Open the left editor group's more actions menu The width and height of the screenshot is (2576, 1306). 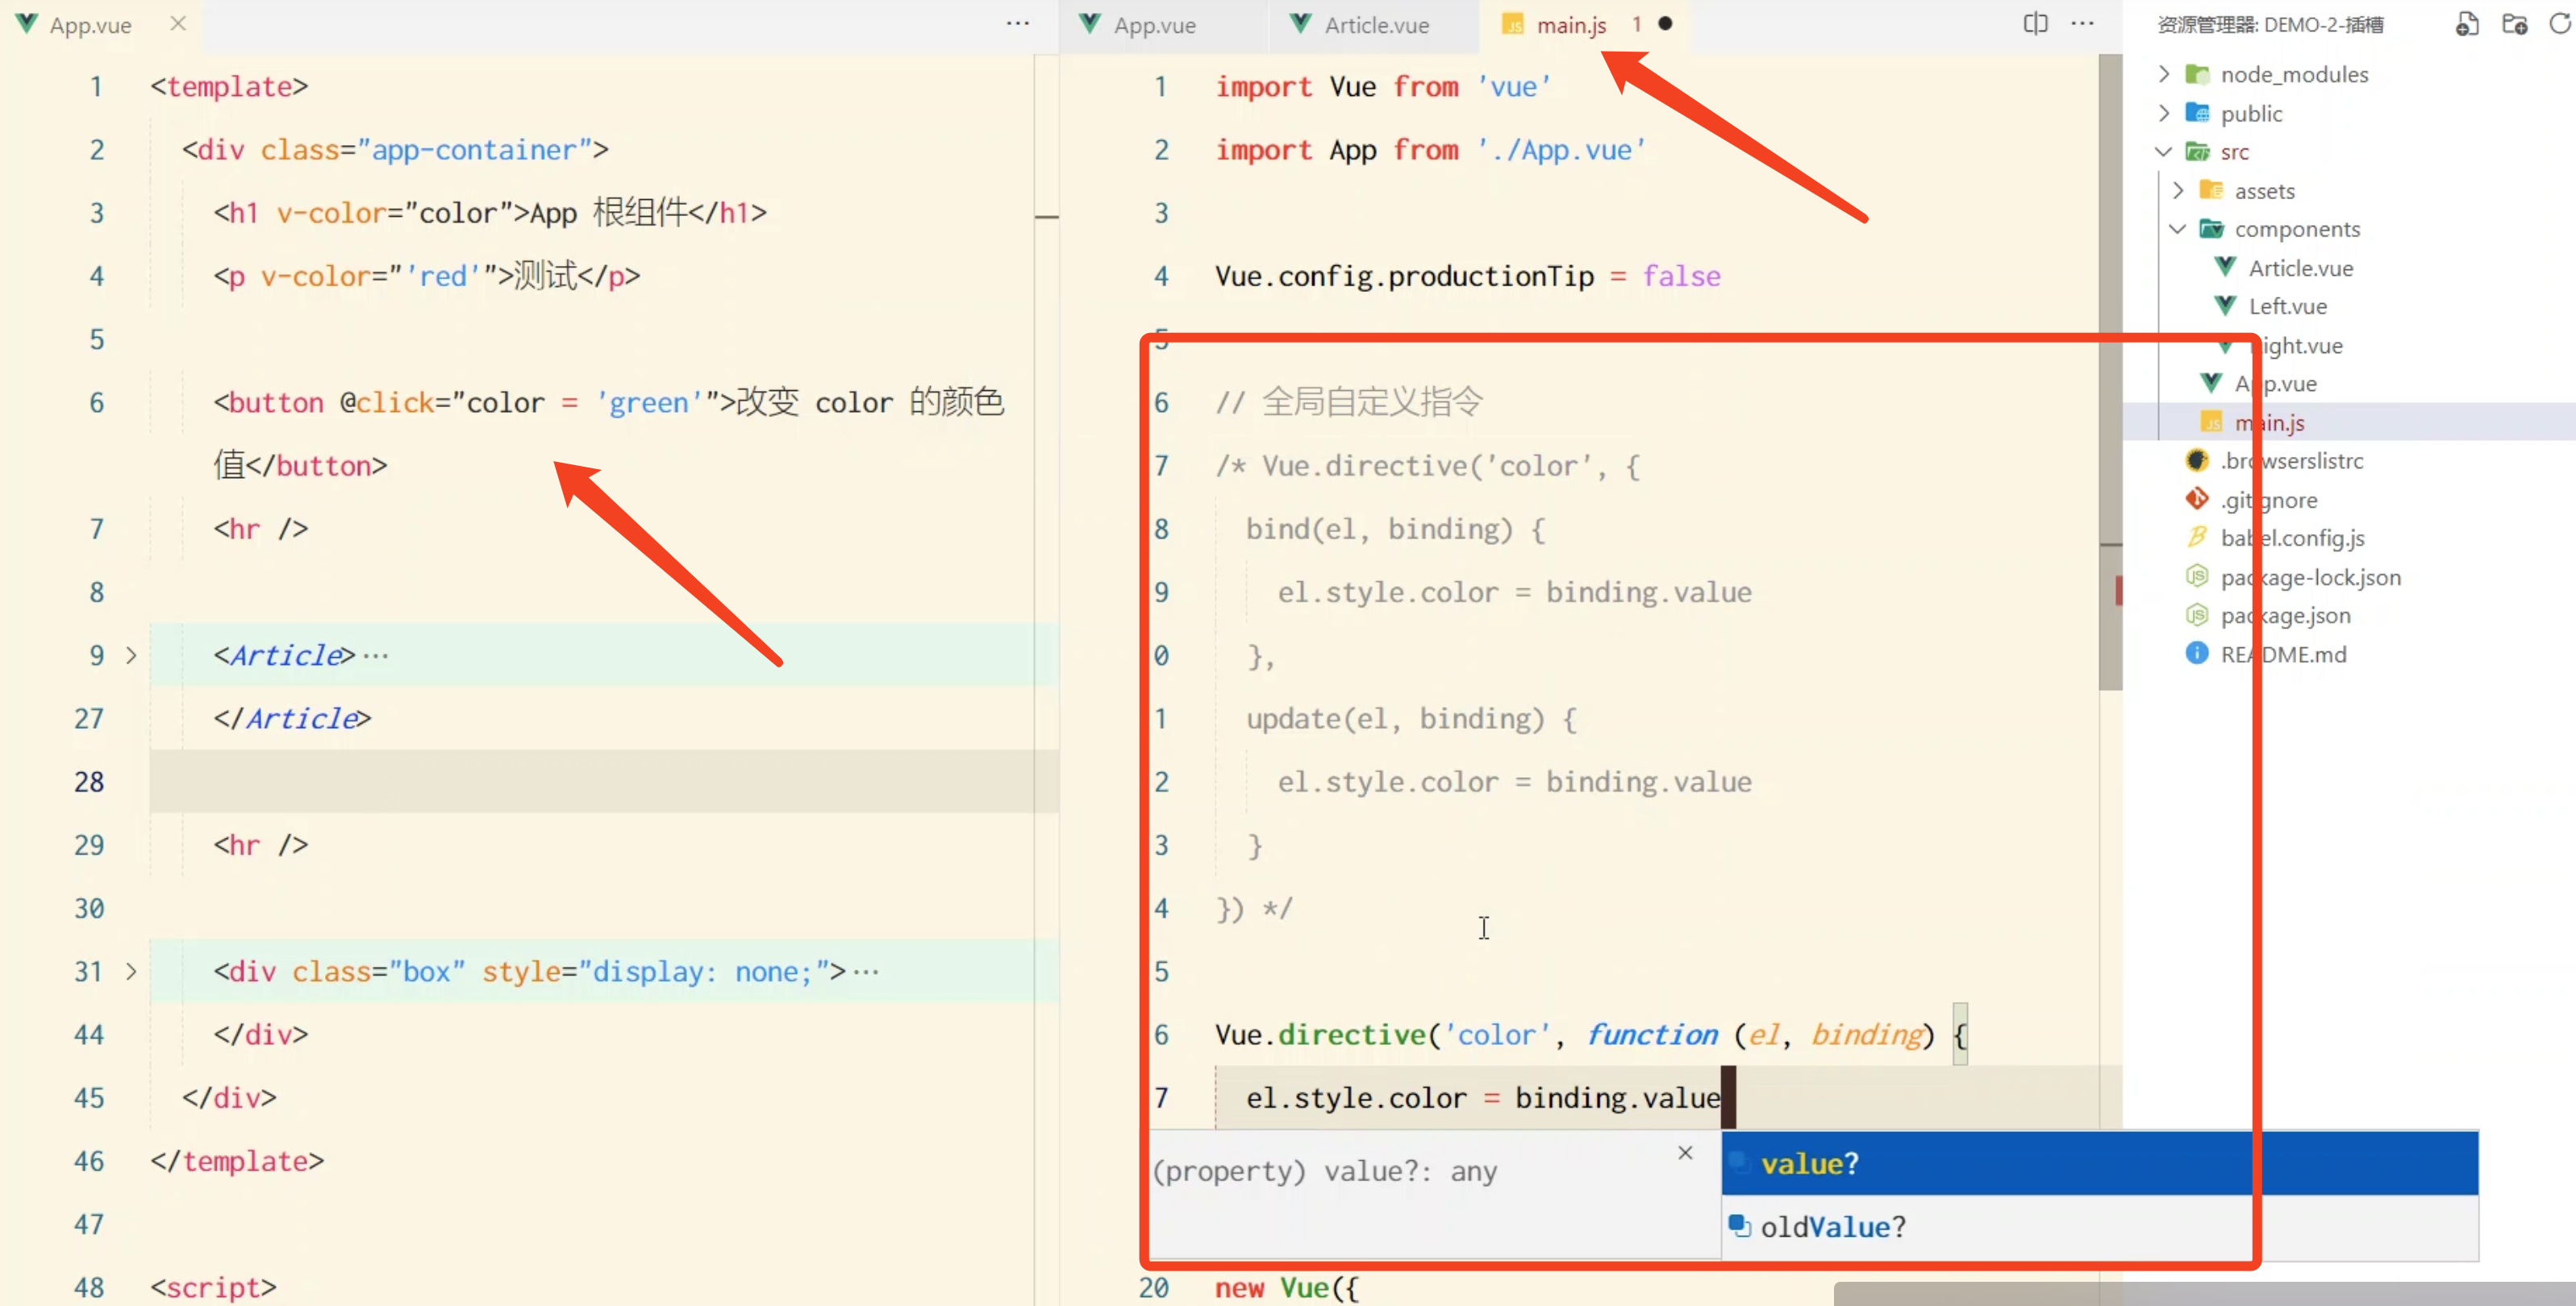(x=1018, y=24)
